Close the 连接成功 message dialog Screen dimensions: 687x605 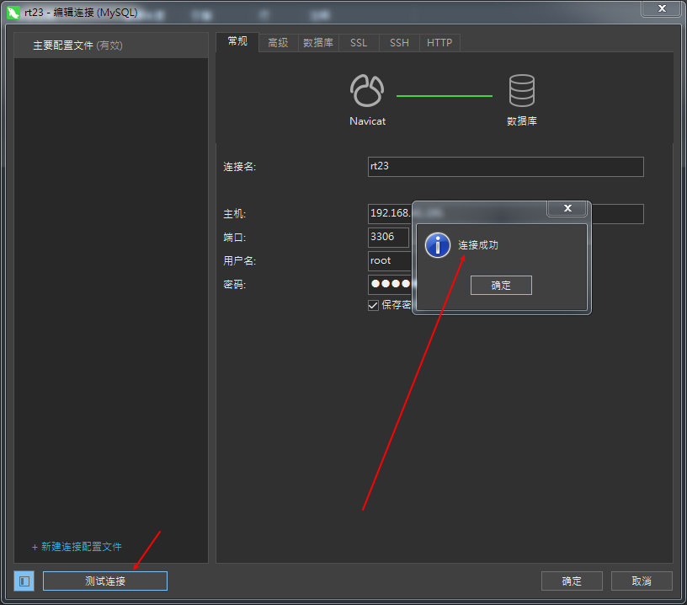coord(567,208)
